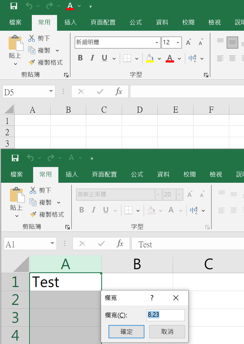The image size is (244, 344).
Task: Open the 資料 tab in the upper window
Action: coord(162,23)
